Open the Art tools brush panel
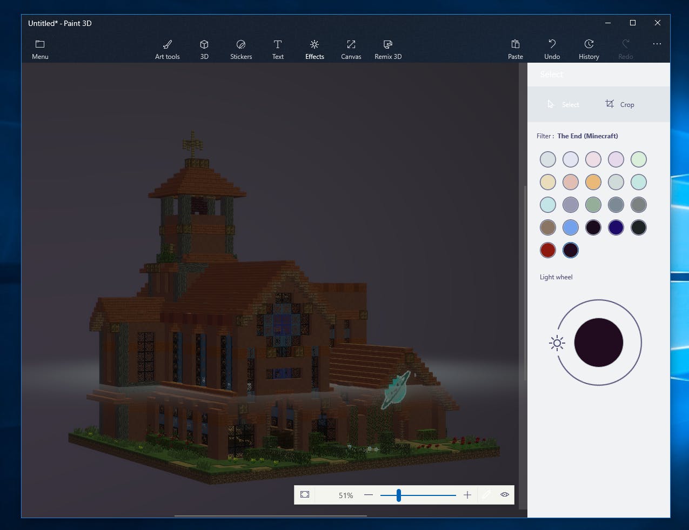This screenshot has height=530, width=689. (x=167, y=49)
